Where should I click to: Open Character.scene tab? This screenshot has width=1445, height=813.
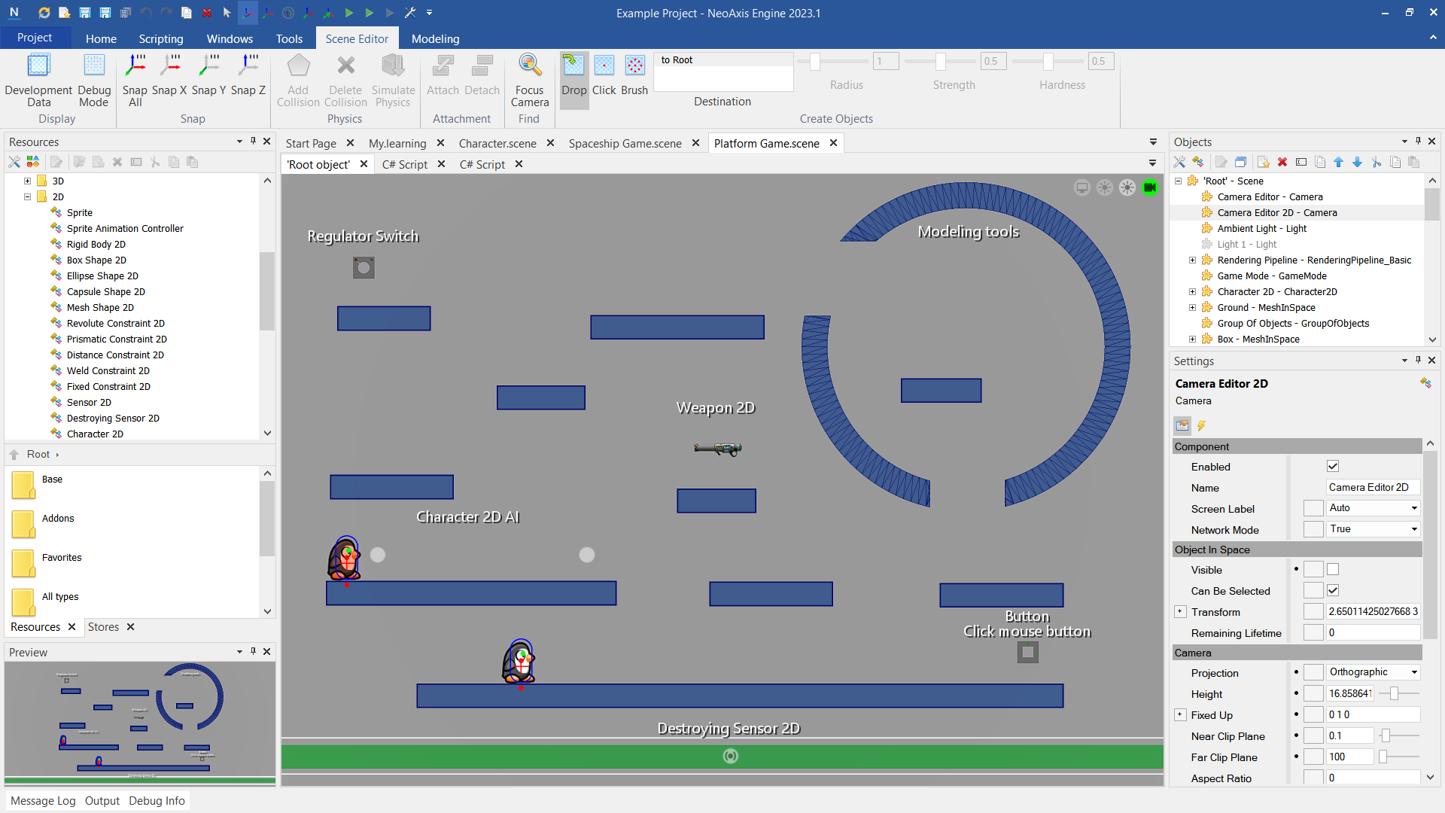pyautogui.click(x=497, y=143)
